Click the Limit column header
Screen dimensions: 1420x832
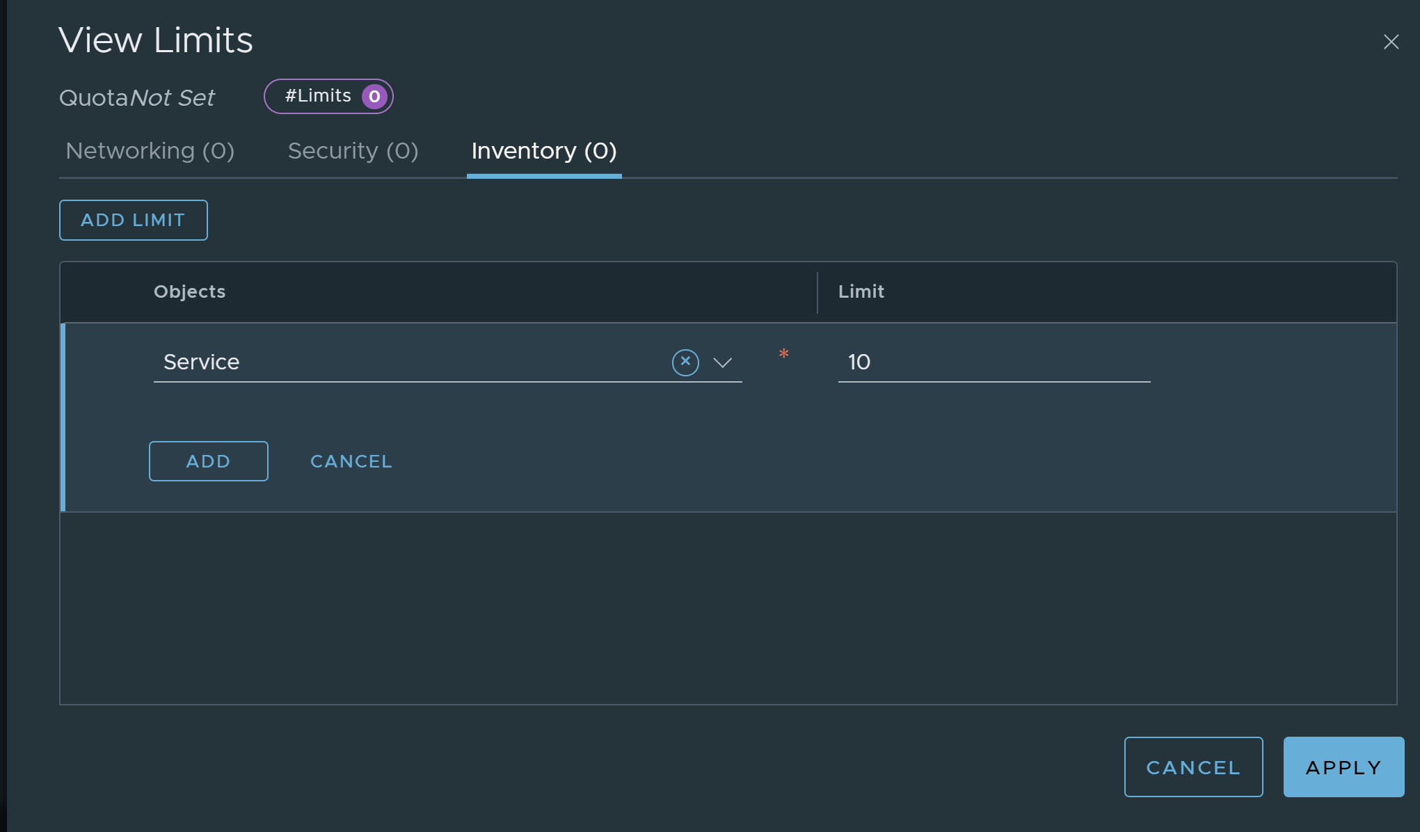click(x=861, y=291)
